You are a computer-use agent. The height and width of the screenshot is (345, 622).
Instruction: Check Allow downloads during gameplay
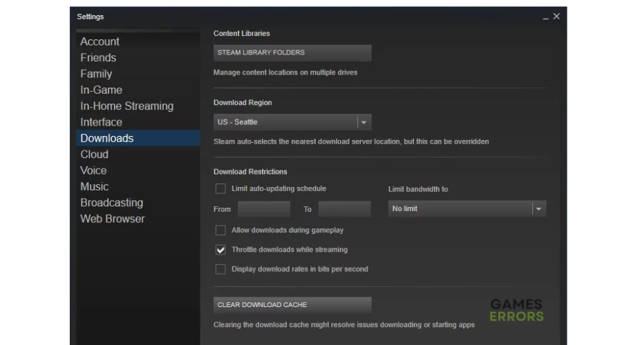220,230
